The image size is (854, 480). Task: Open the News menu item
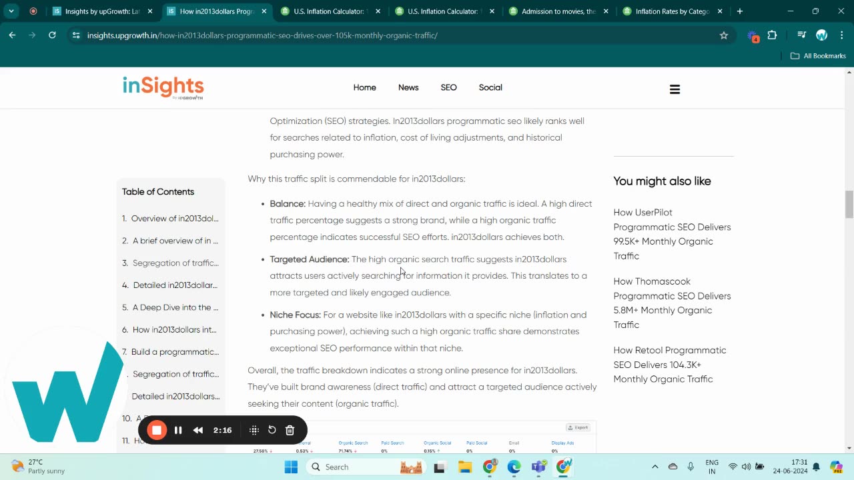[408, 87]
